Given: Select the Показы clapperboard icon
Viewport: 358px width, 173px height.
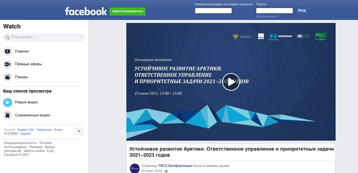Looking at the screenshot, I should point(7,77).
